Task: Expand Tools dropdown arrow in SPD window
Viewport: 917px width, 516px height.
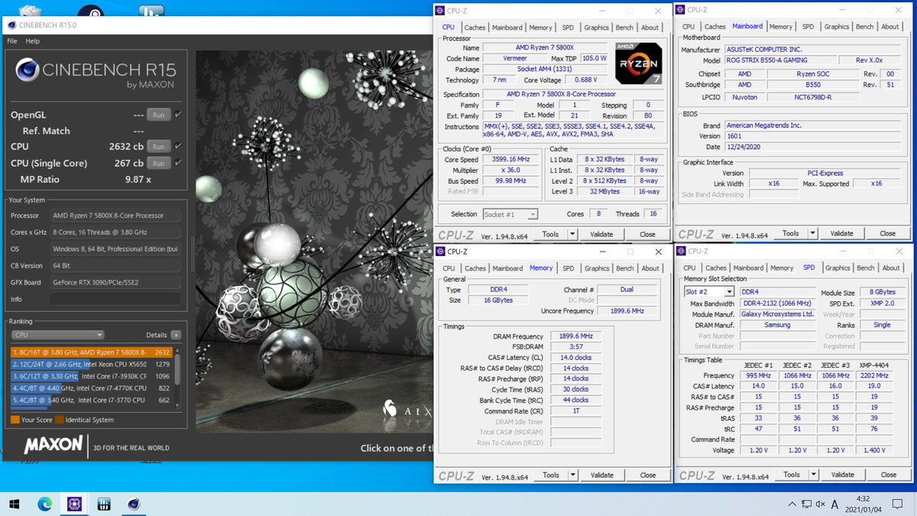Action: (813, 475)
